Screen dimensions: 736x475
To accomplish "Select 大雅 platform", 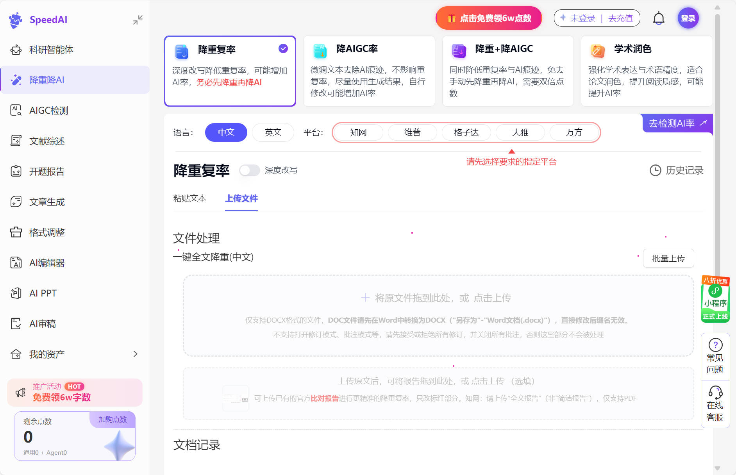I will point(520,132).
